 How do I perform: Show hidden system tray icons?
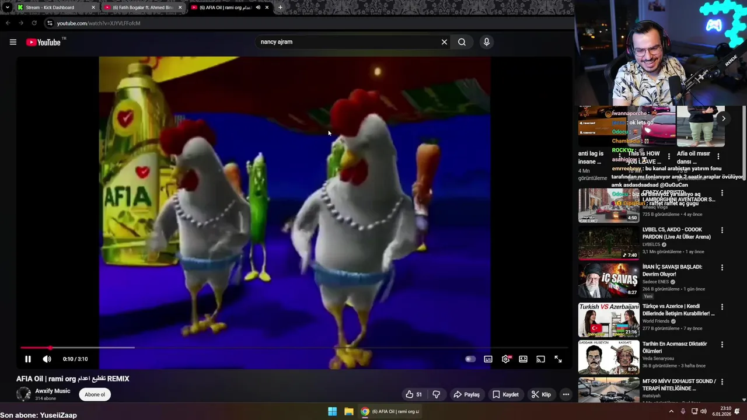[671, 411]
